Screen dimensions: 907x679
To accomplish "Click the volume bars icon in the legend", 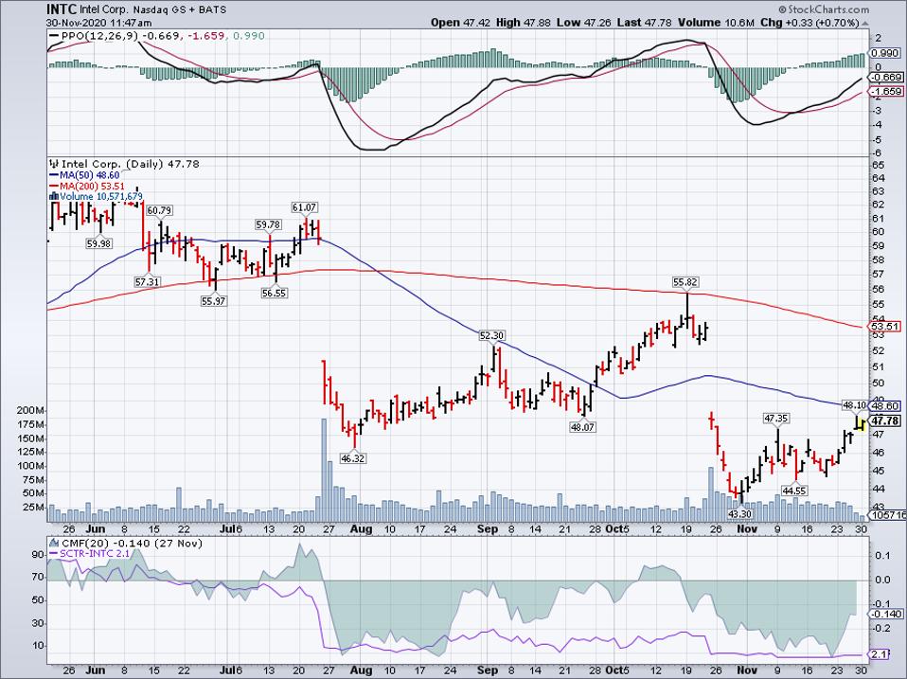I will 55,196.
